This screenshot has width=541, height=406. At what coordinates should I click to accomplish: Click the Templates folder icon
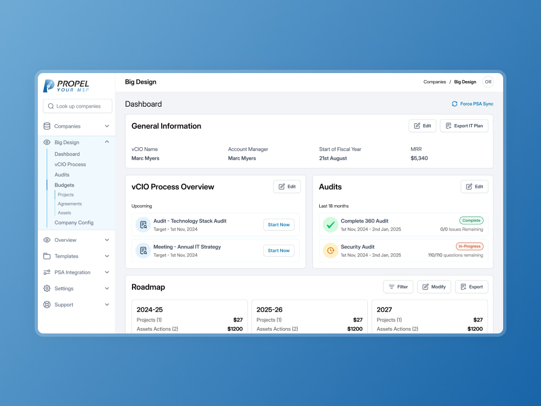47,256
